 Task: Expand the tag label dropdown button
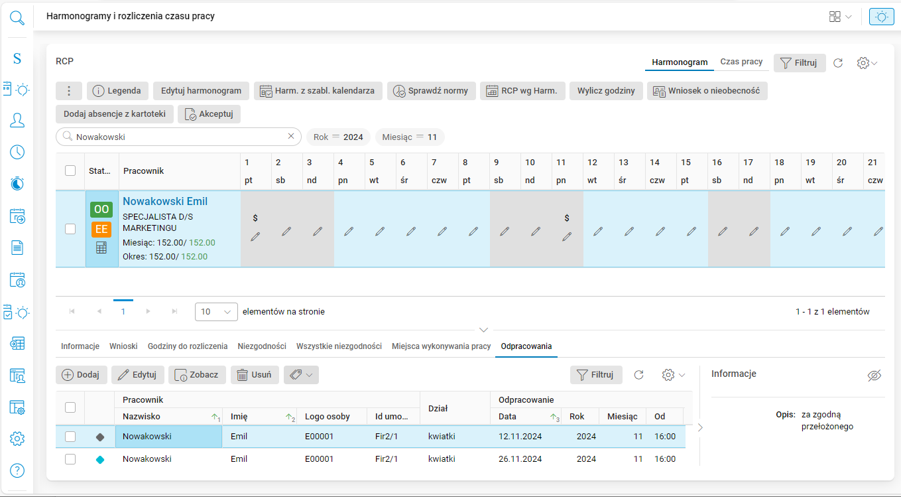tap(301, 375)
